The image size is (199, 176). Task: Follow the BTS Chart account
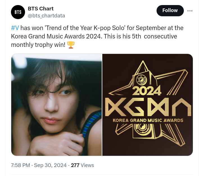coord(170,11)
